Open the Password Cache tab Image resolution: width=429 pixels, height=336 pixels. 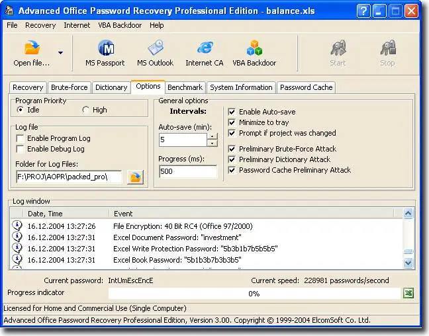tap(306, 87)
